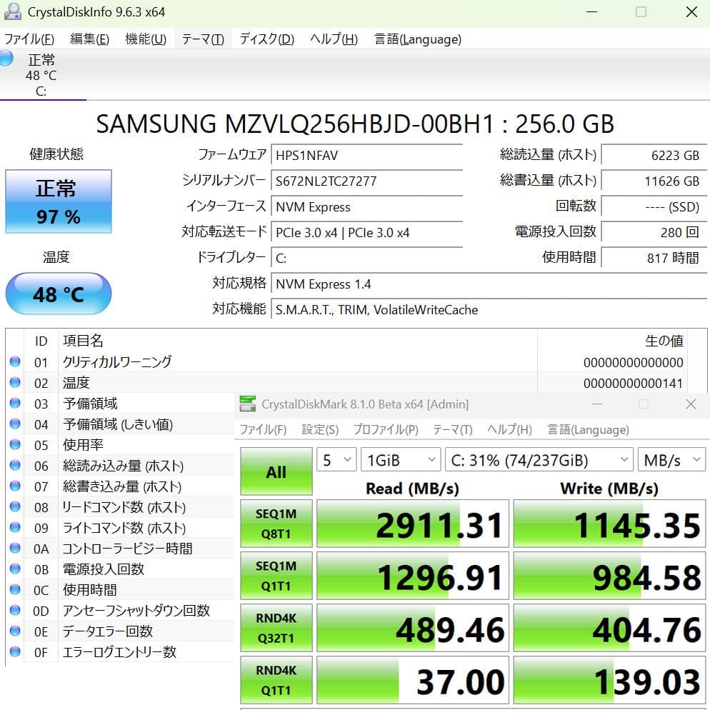Click the status dot beside データエラー回数

pyautogui.click(x=15, y=631)
